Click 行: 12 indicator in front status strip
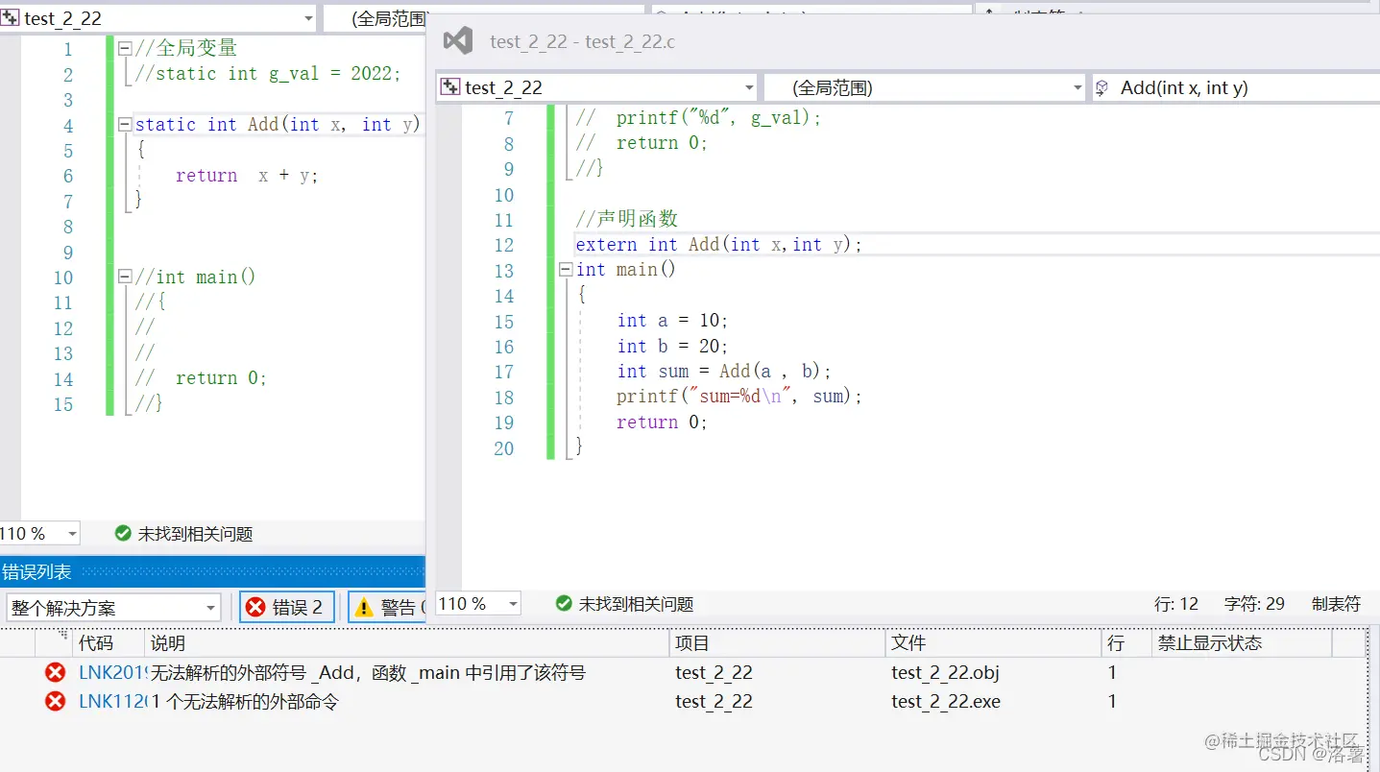This screenshot has height=772, width=1380. (1176, 604)
